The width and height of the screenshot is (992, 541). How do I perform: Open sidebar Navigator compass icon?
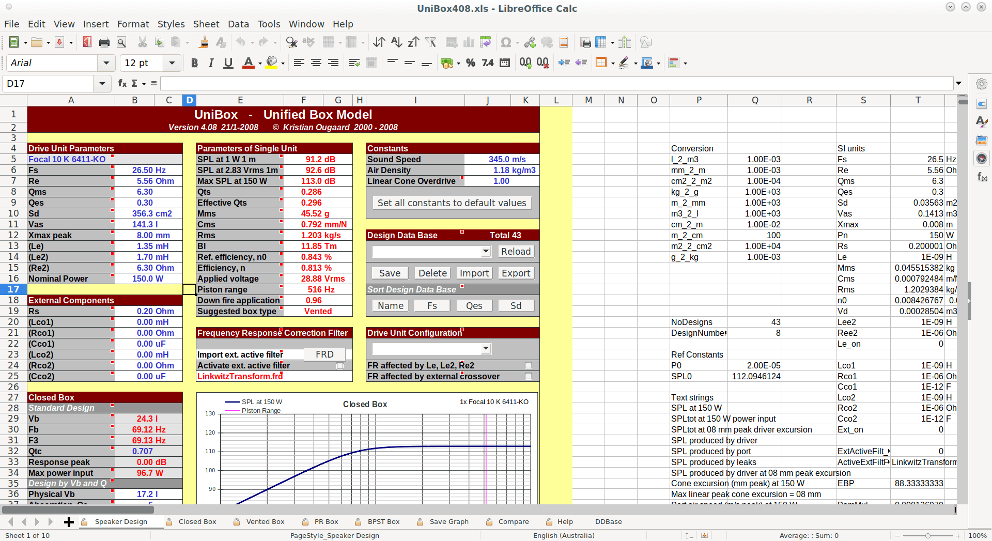tap(982, 158)
